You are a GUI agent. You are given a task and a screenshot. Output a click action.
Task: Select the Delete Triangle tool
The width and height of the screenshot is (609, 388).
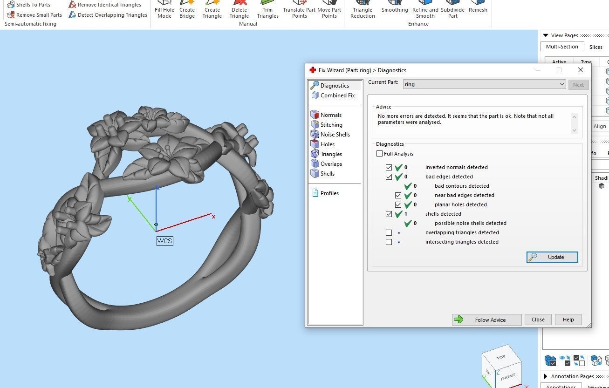[239, 9]
